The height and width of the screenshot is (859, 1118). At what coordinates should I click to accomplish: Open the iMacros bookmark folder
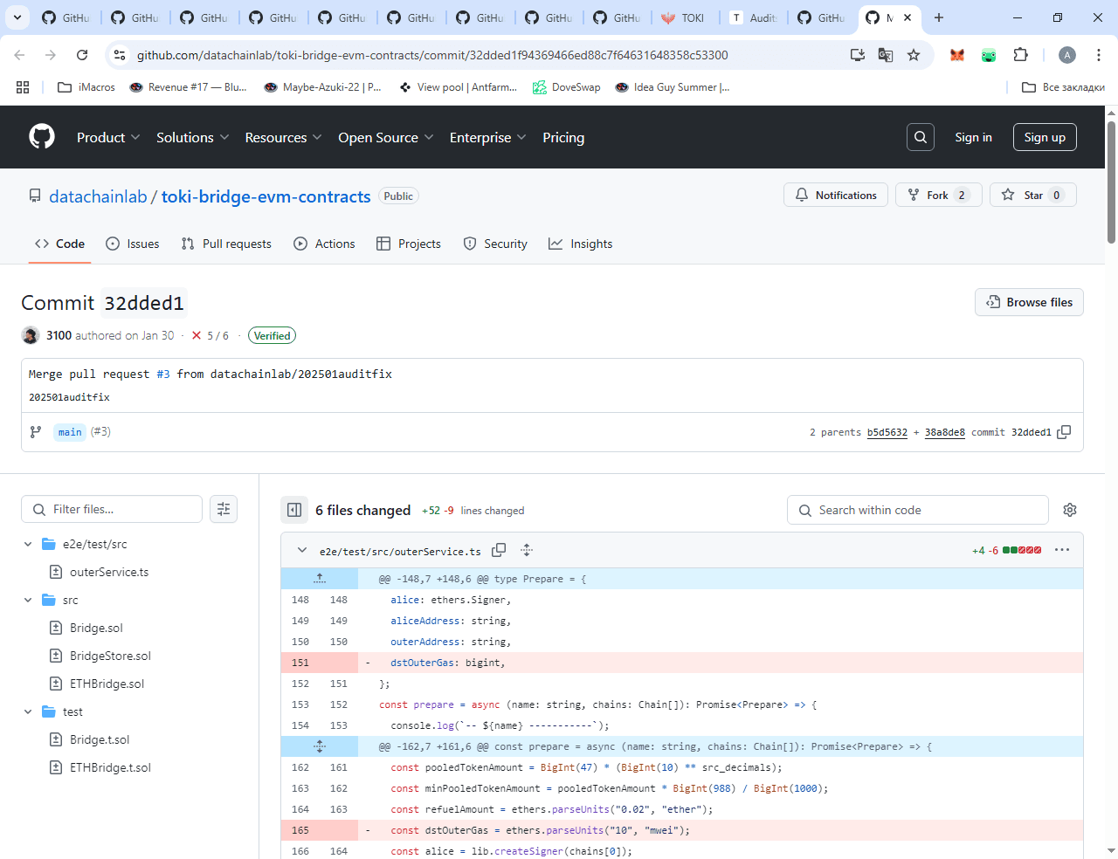point(86,87)
